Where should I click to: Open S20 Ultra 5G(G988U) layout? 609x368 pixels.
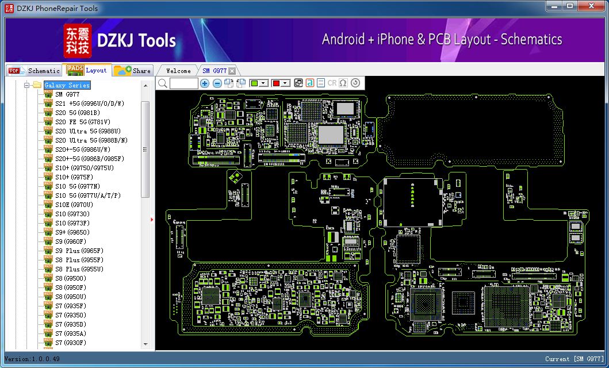click(x=88, y=131)
